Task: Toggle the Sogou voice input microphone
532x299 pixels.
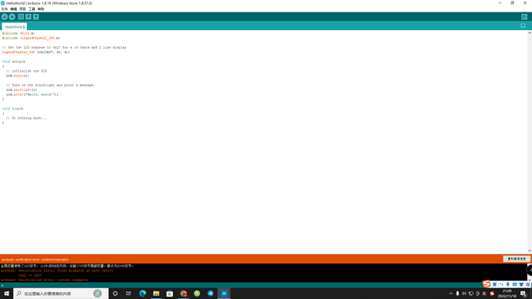Action: [507, 284]
